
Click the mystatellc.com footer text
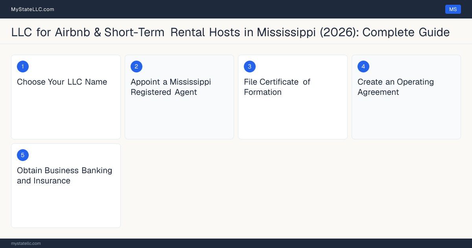click(26, 243)
